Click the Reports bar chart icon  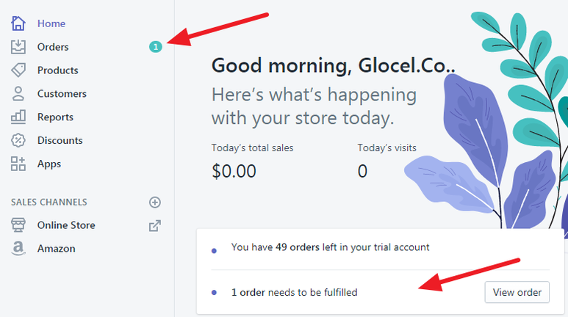point(18,117)
